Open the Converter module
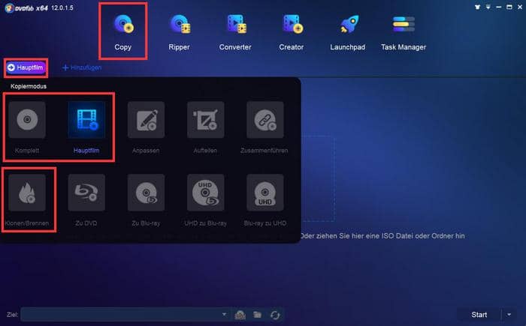526x326 pixels. (235, 32)
